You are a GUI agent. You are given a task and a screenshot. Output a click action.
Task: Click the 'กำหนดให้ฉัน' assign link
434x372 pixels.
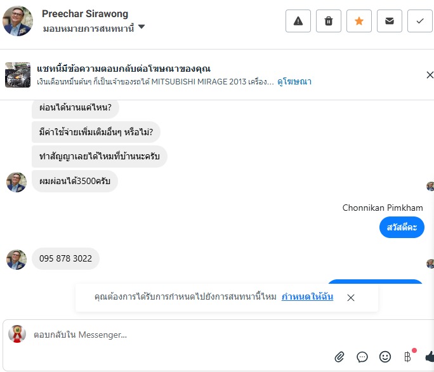point(307,297)
